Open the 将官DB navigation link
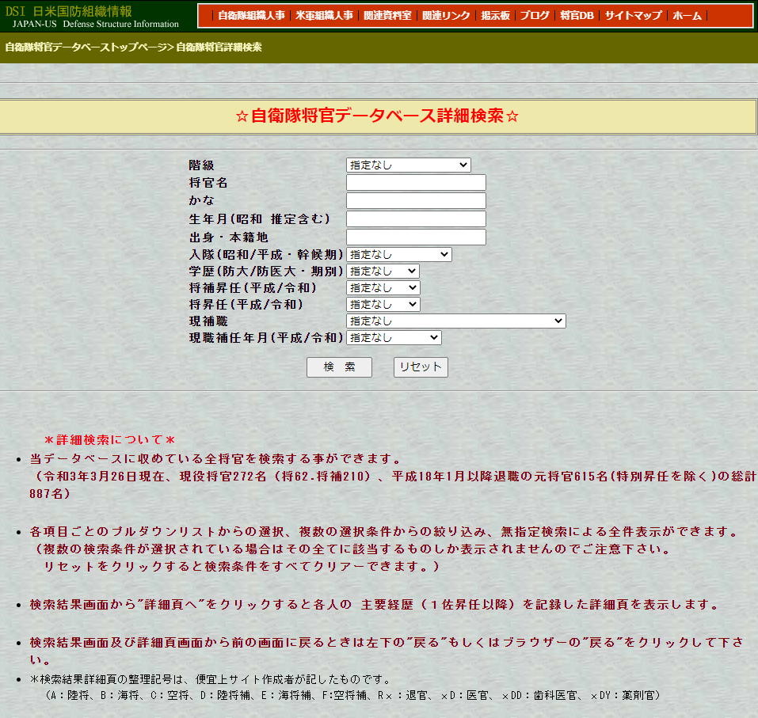This screenshot has width=758, height=718. (x=577, y=16)
